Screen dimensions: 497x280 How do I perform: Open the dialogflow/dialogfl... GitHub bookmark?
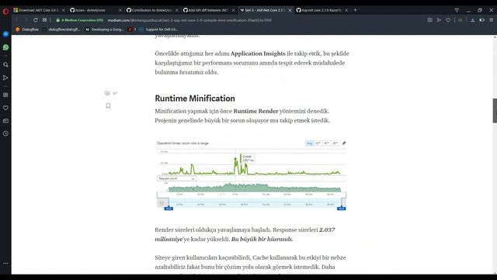tap(61, 30)
